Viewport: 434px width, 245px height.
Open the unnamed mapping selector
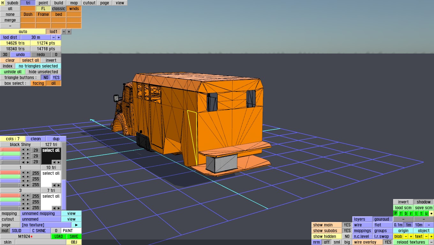[x=41, y=213]
